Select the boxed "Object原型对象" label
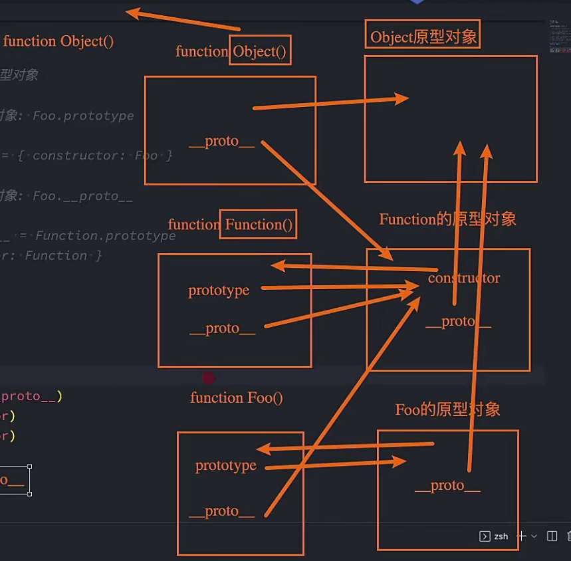Viewport: 571px width, 561px height. pos(423,37)
